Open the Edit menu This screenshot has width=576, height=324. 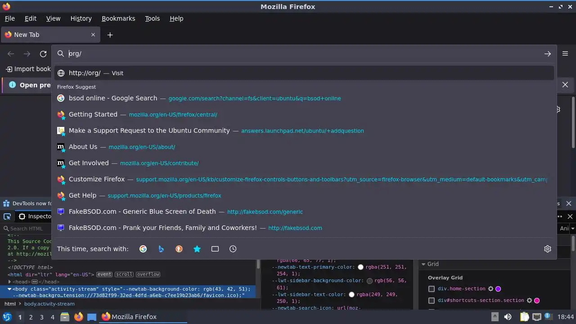tap(31, 18)
